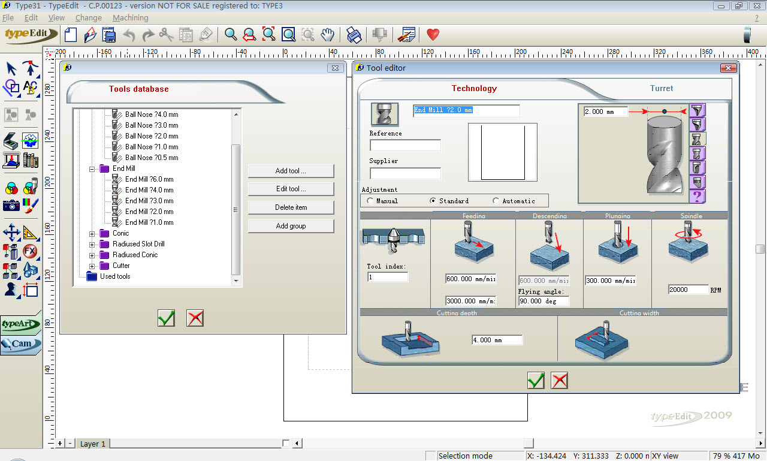Screen dimensions: 767x461
Task: Click the purple question mark tool shape icon
Action: click(697, 197)
